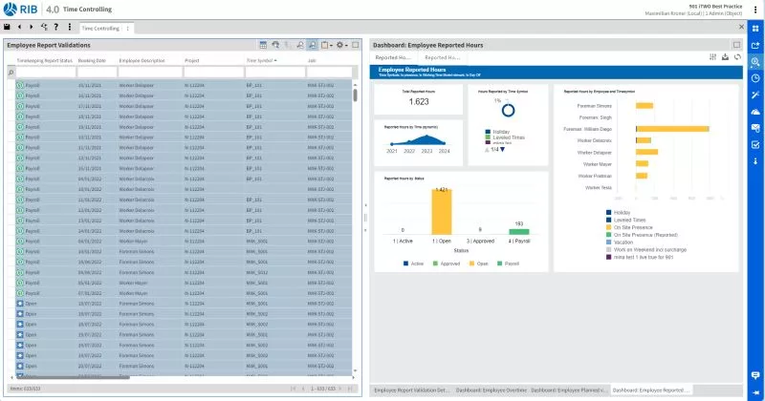Maximize the Employee Report Validations panel
Screen dimensions: 765x401
(x=356, y=45)
